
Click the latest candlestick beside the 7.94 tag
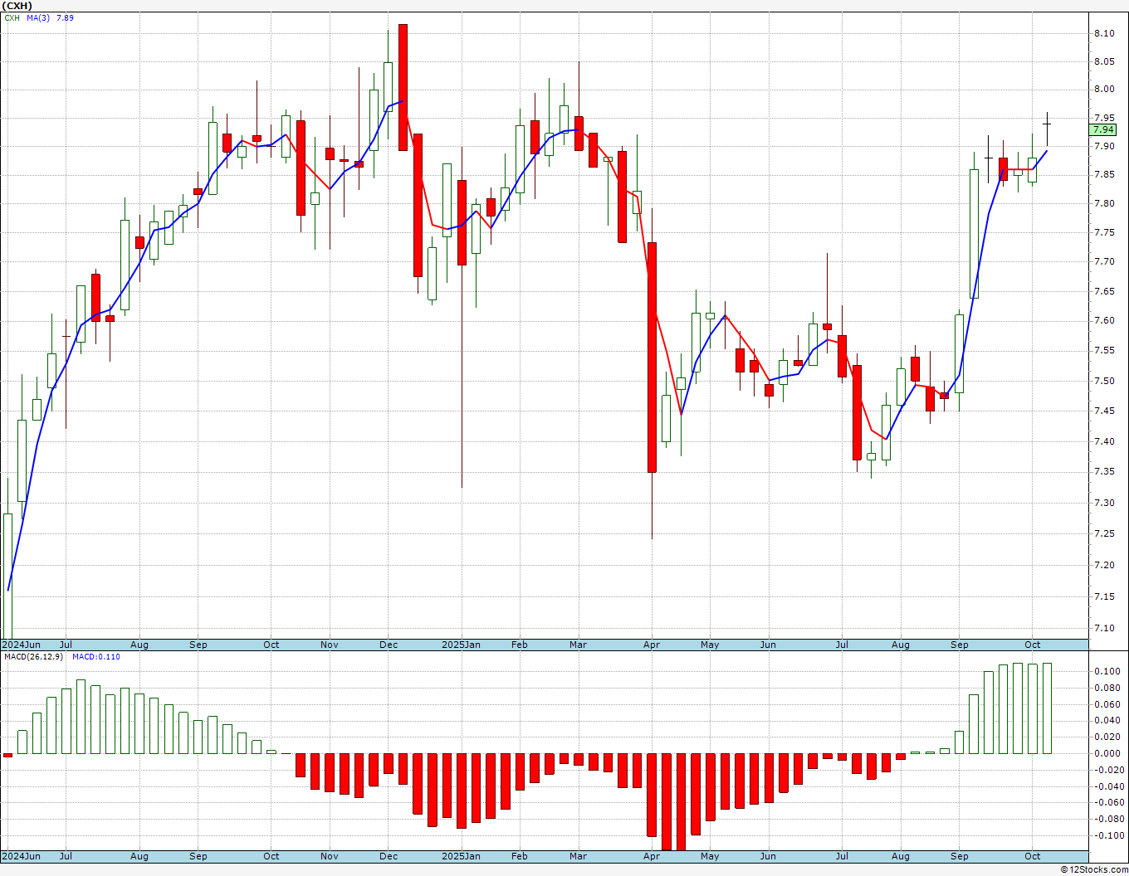pyautogui.click(x=1048, y=129)
